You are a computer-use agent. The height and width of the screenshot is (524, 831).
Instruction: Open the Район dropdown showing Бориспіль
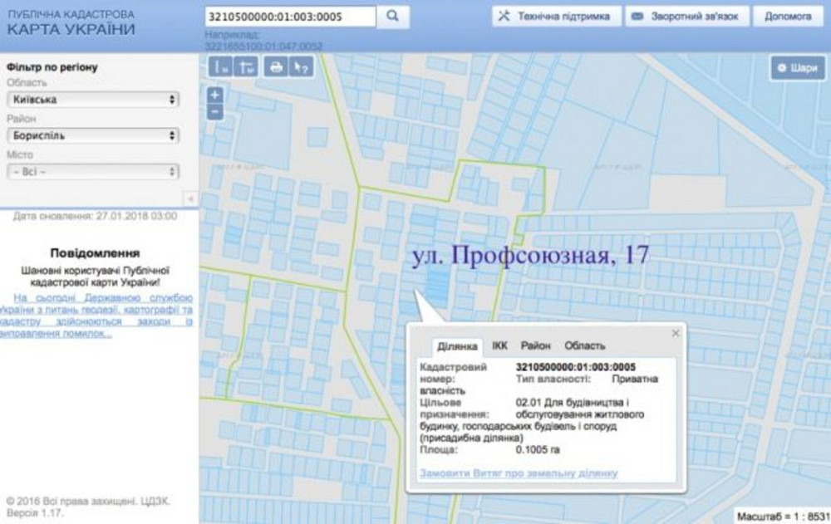point(94,135)
